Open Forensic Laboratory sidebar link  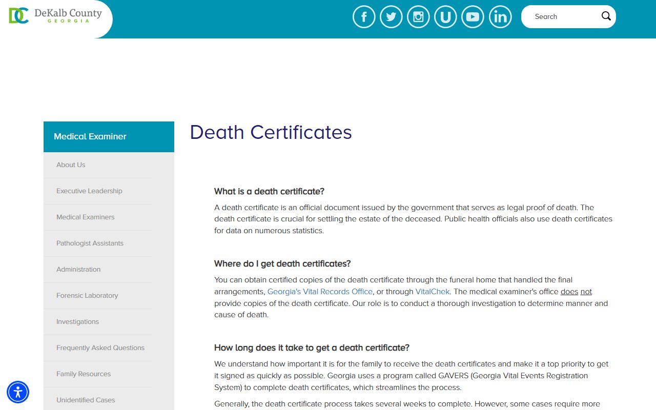pyautogui.click(x=87, y=296)
